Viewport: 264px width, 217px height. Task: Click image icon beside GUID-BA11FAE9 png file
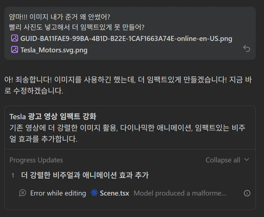click(x=15, y=38)
